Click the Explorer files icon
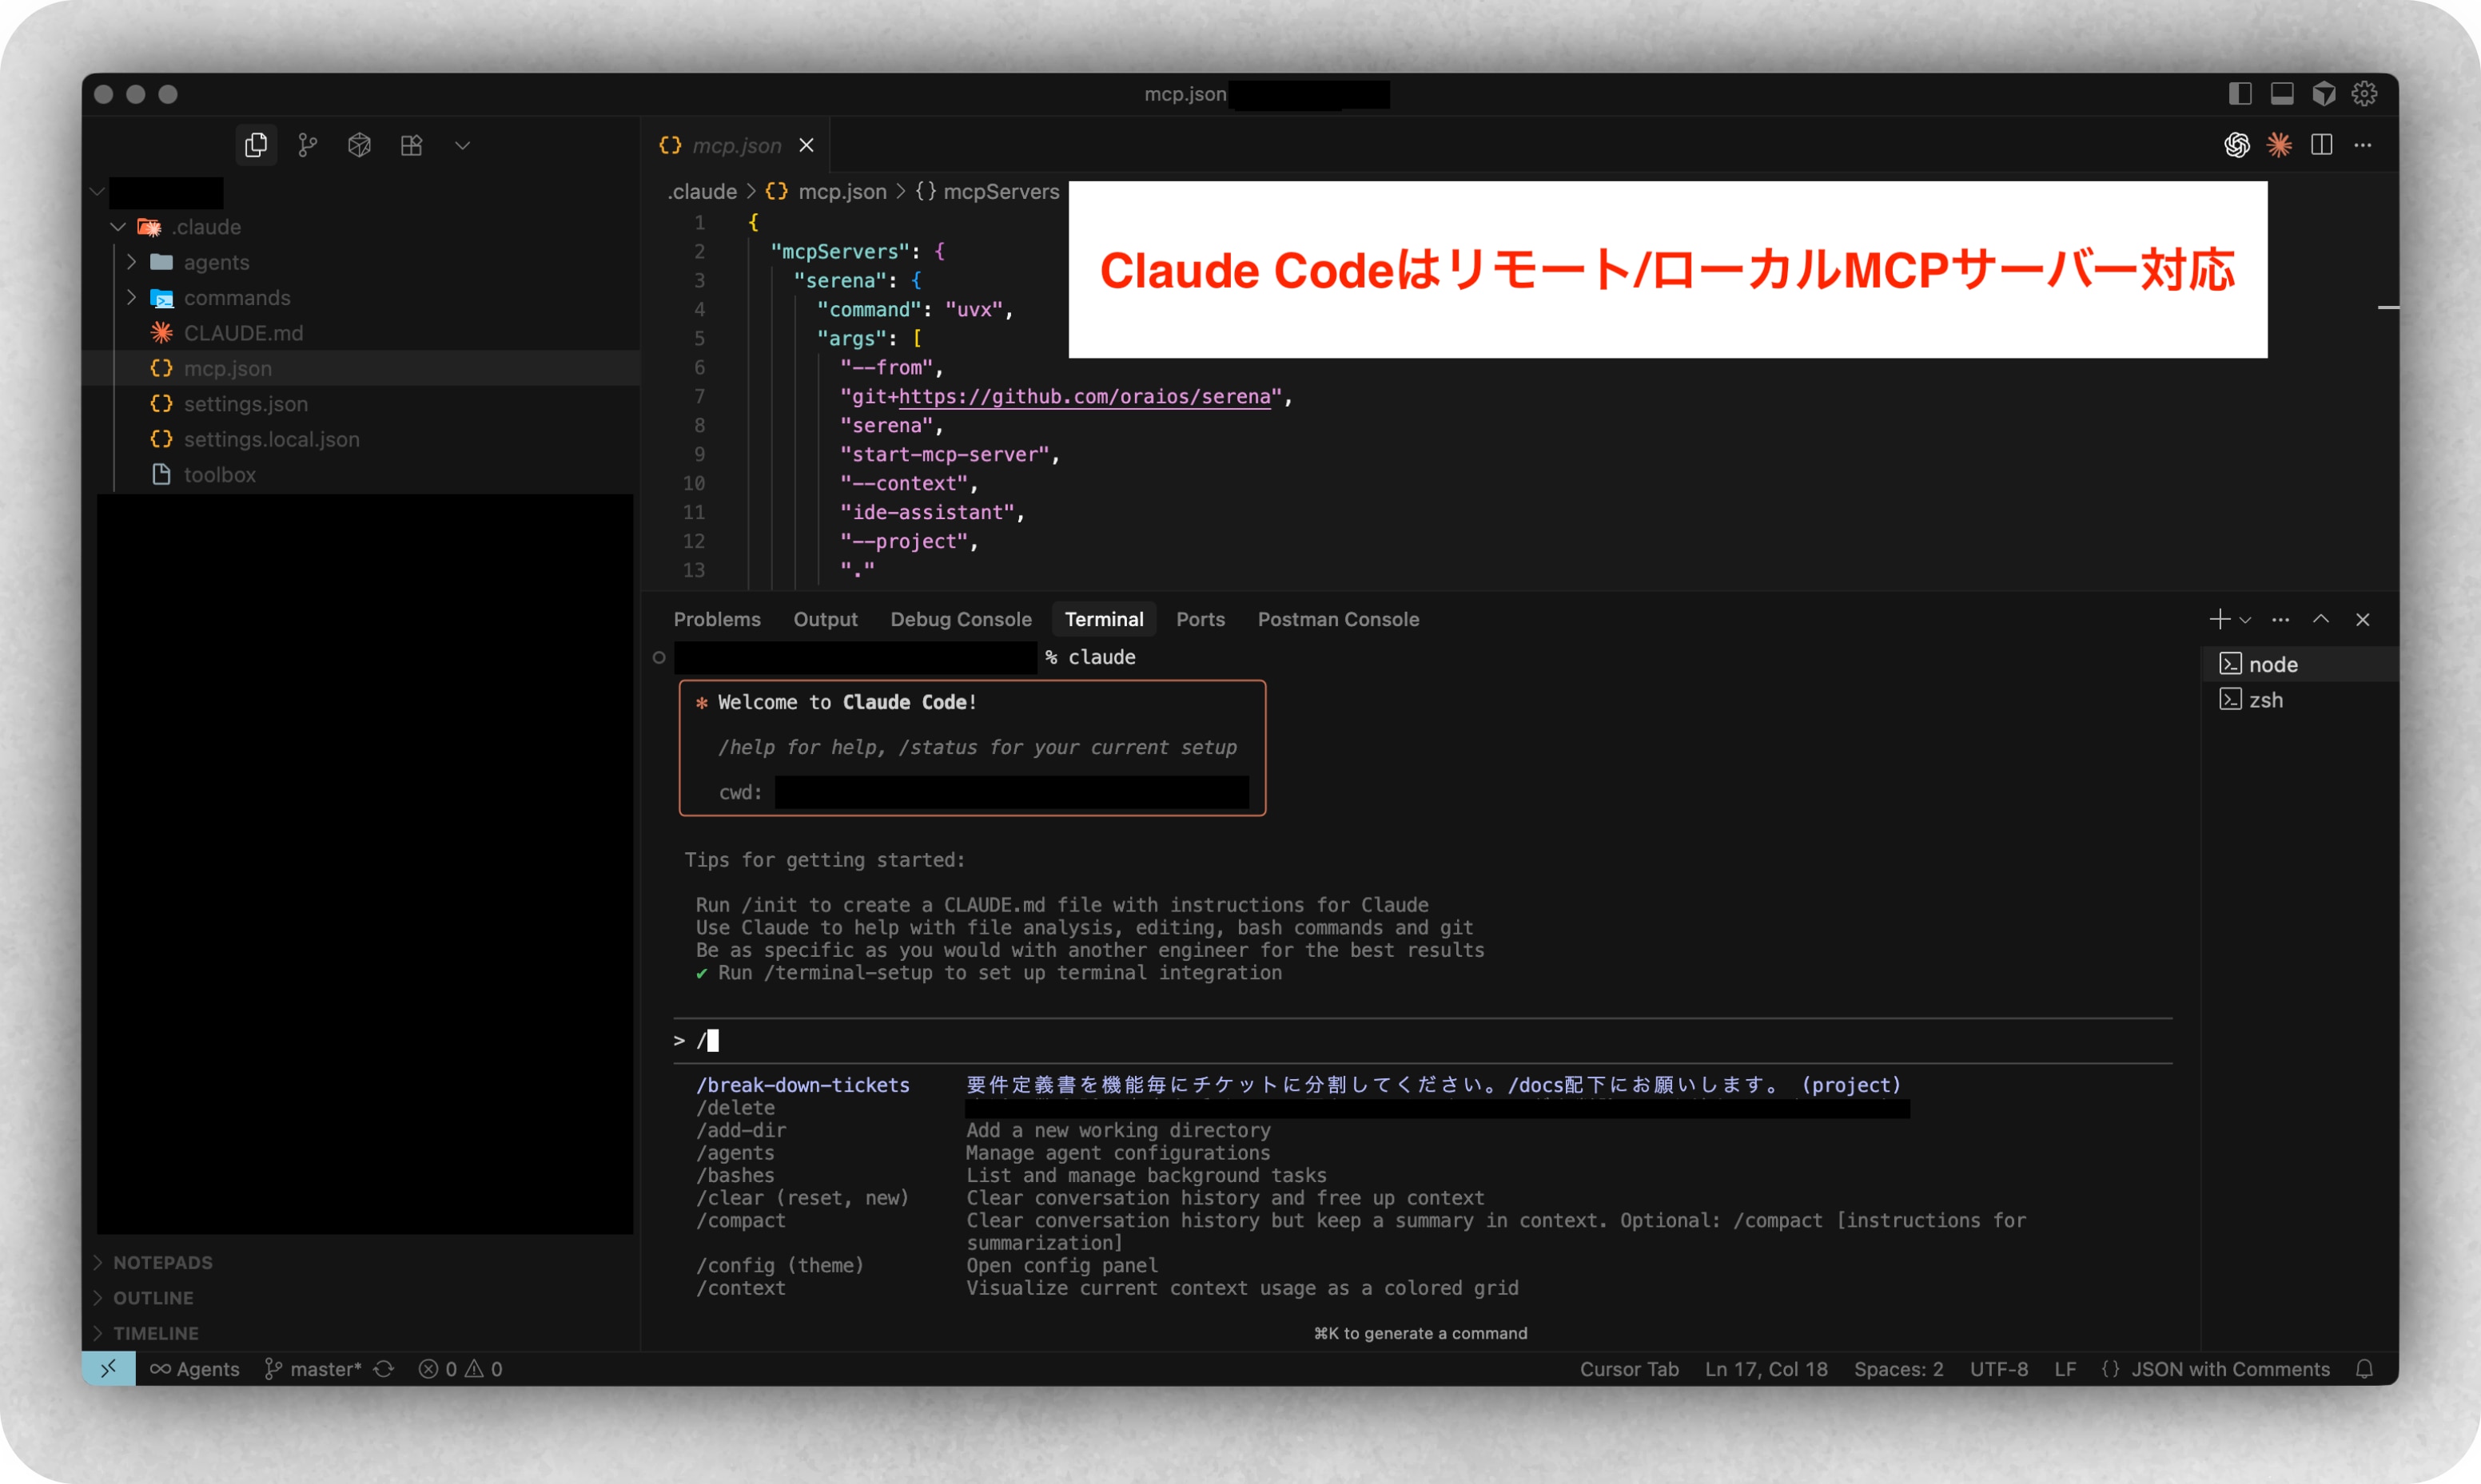2481x1484 pixels. [256, 146]
